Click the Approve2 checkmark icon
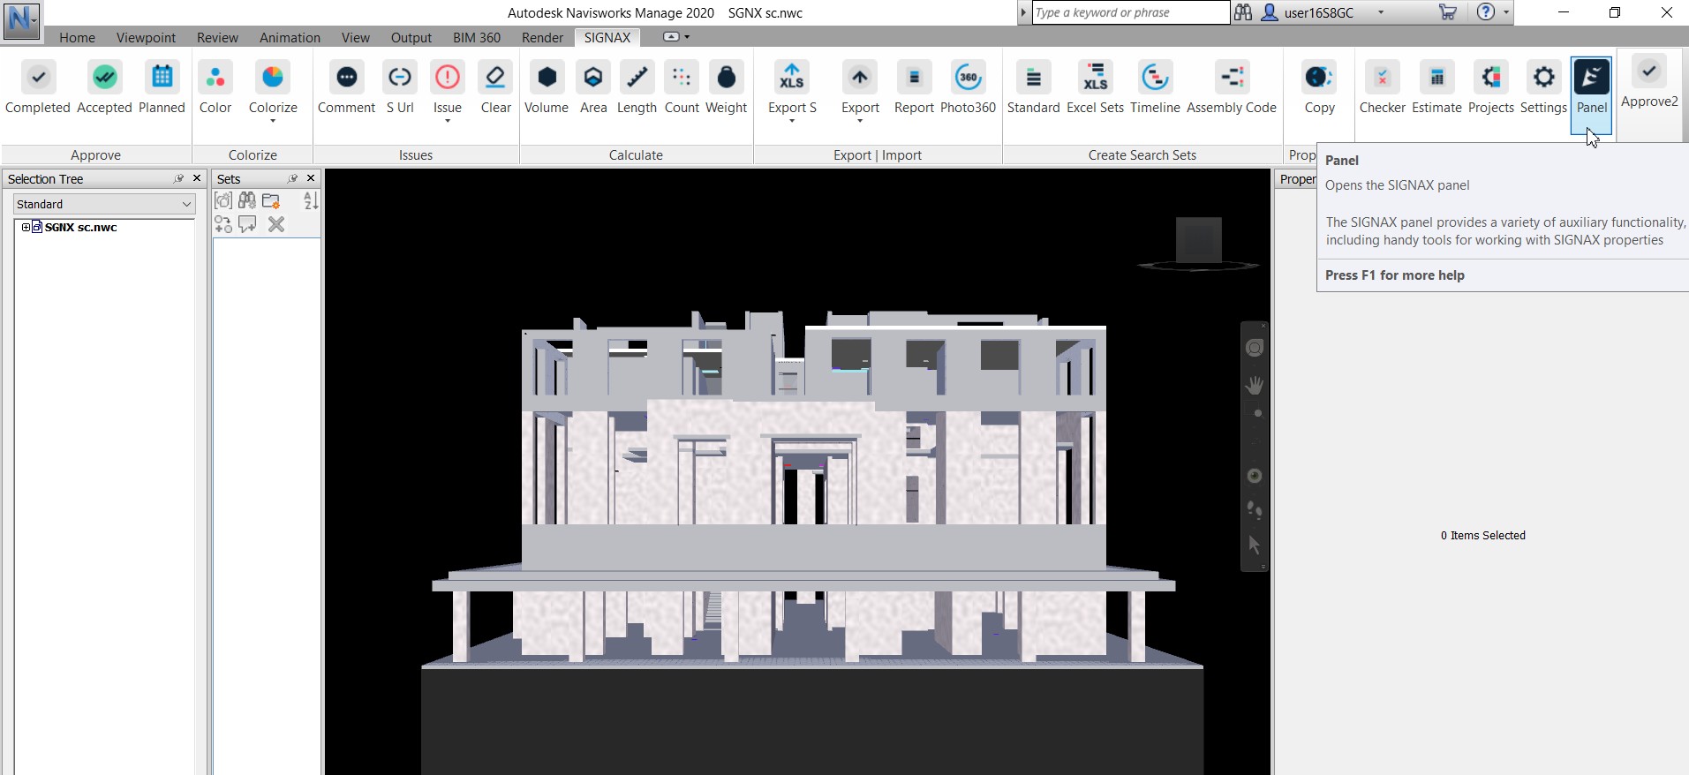The height and width of the screenshot is (775, 1689). point(1649,71)
